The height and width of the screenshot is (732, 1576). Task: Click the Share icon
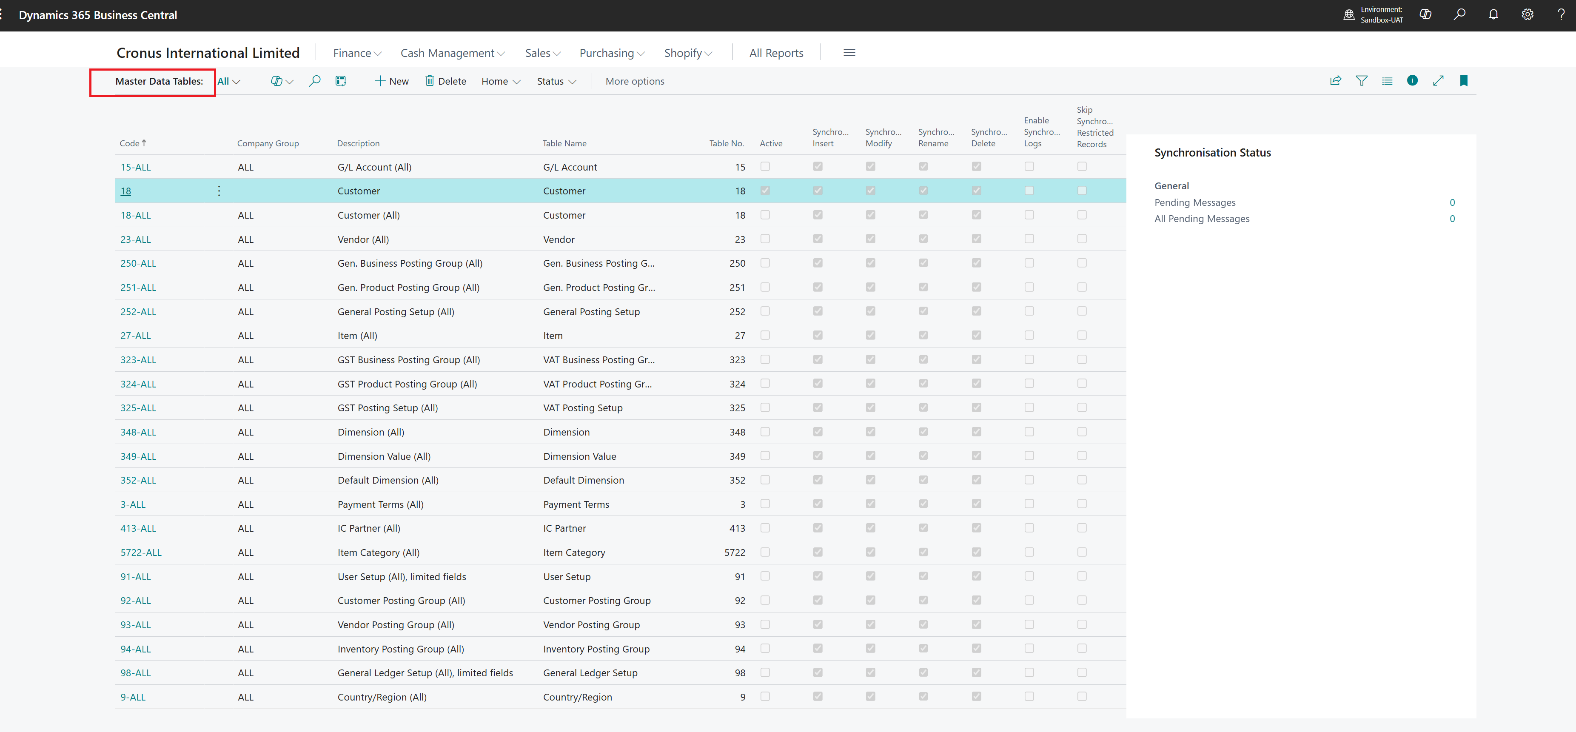(1336, 81)
